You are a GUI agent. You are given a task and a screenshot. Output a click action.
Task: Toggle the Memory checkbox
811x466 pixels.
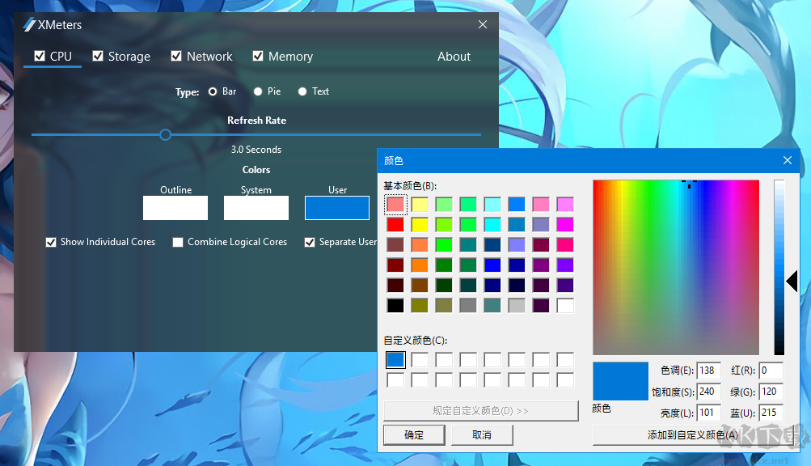click(x=258, y=56)
